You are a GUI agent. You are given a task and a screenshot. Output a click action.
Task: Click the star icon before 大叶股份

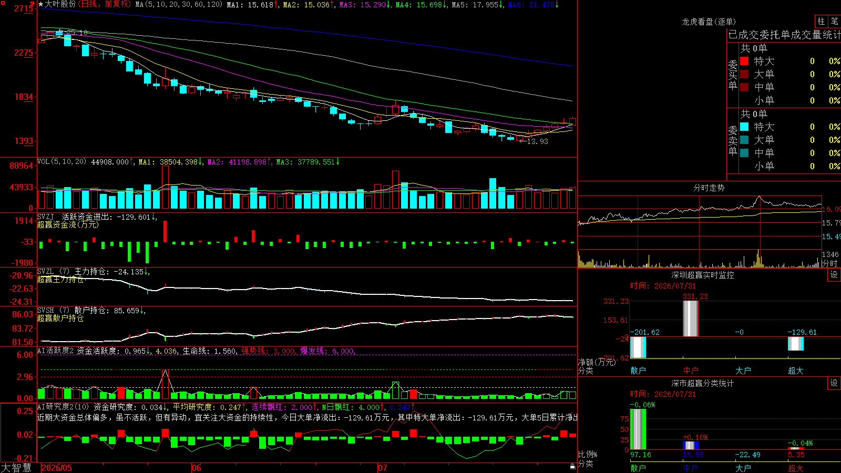40,4
